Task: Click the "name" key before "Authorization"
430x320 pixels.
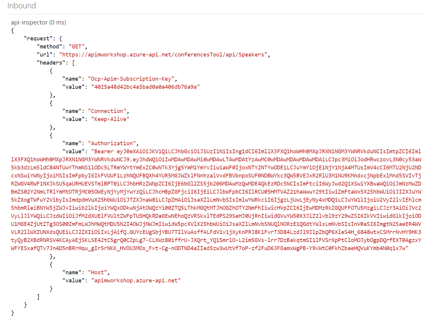Action: coord(72,143)
